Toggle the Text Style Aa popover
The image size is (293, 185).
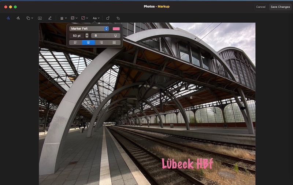96,18
